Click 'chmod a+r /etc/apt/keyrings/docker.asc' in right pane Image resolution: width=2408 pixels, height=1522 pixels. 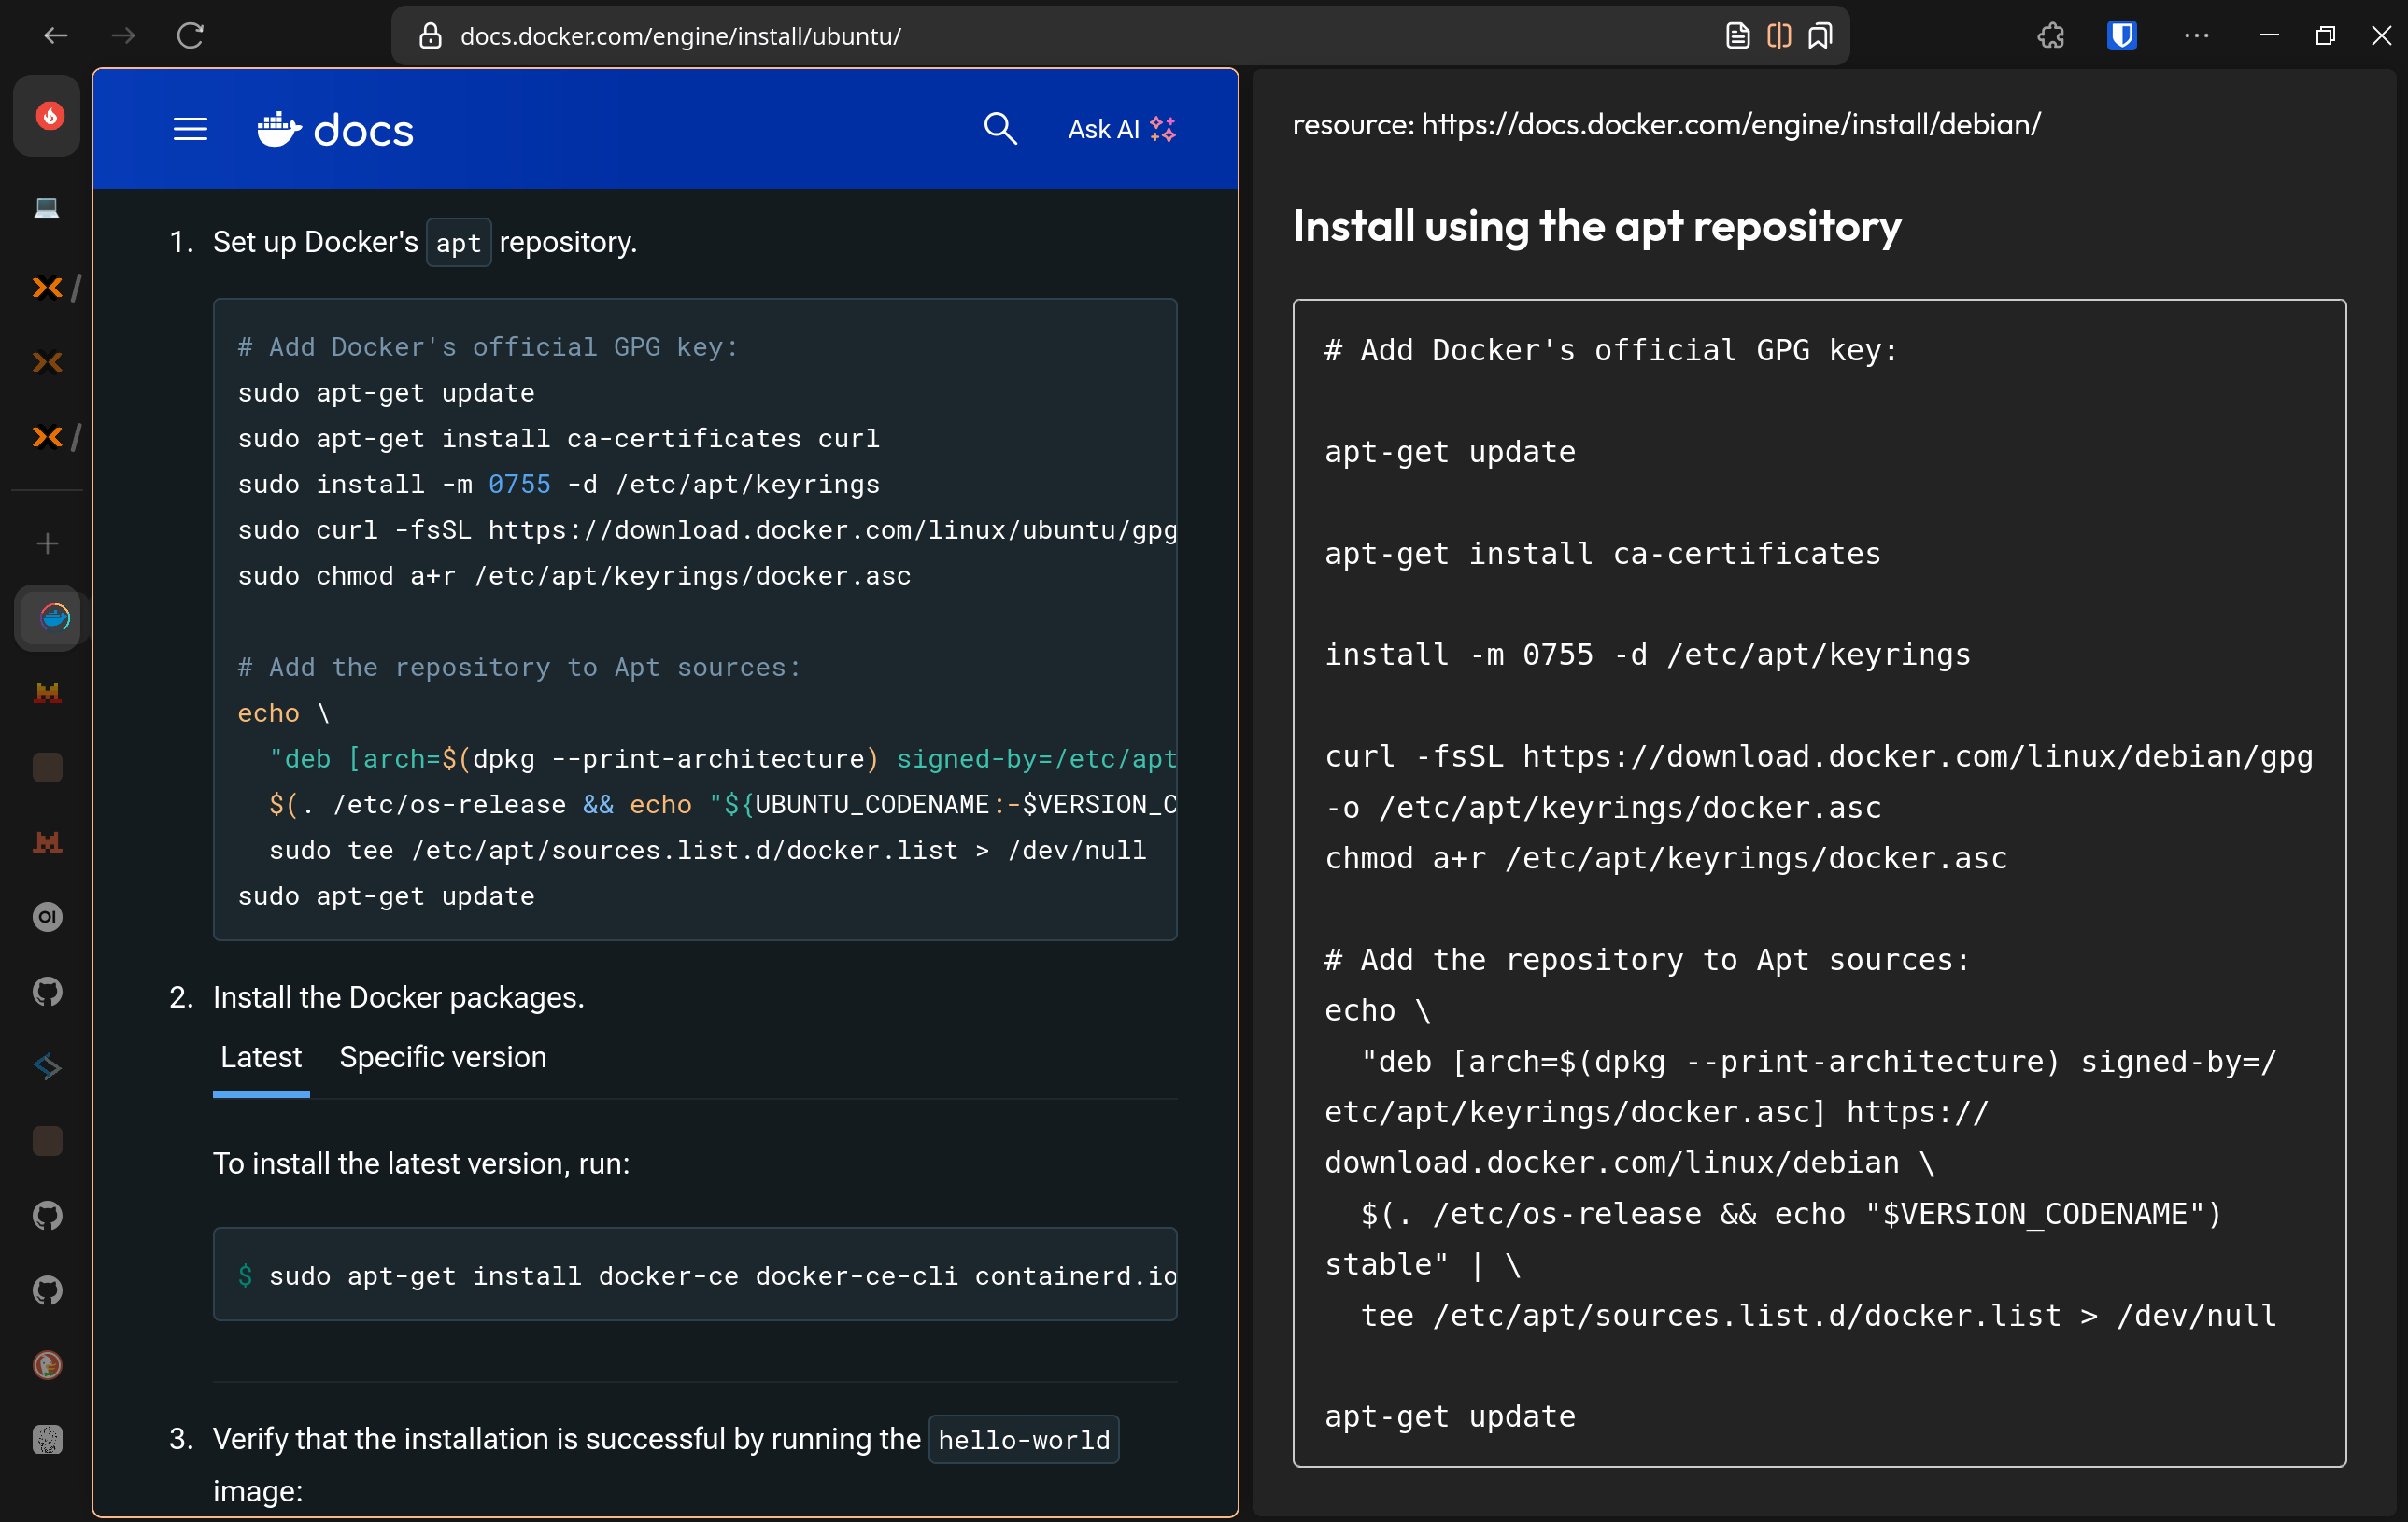(1666, 859)
